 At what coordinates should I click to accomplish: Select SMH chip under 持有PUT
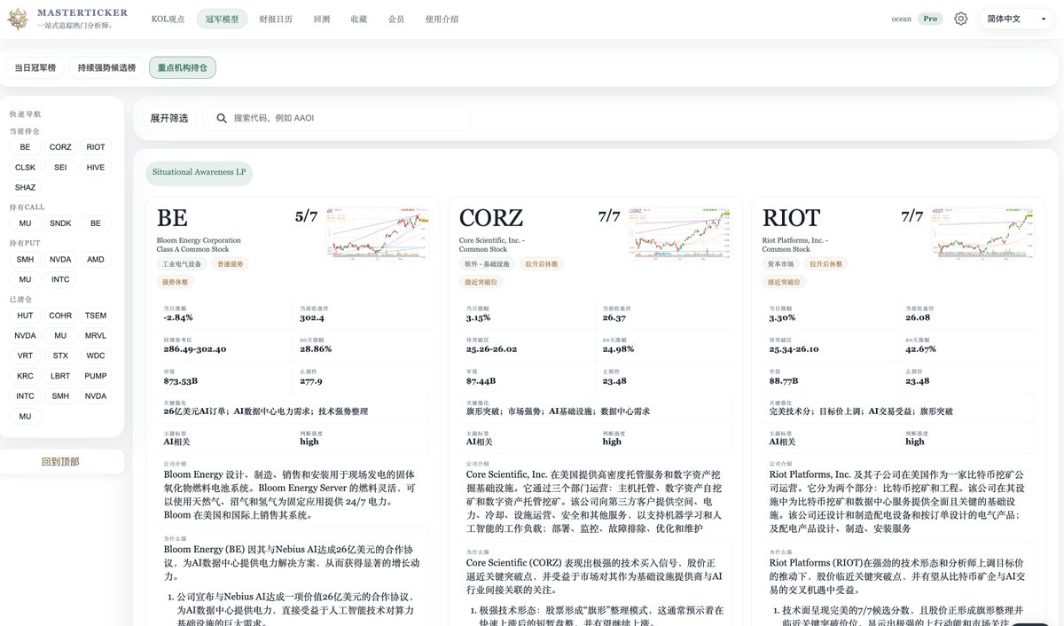point(25,260)
